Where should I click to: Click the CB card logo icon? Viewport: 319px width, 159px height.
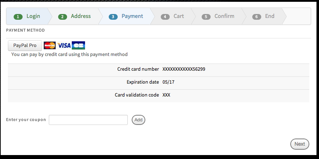78,46
